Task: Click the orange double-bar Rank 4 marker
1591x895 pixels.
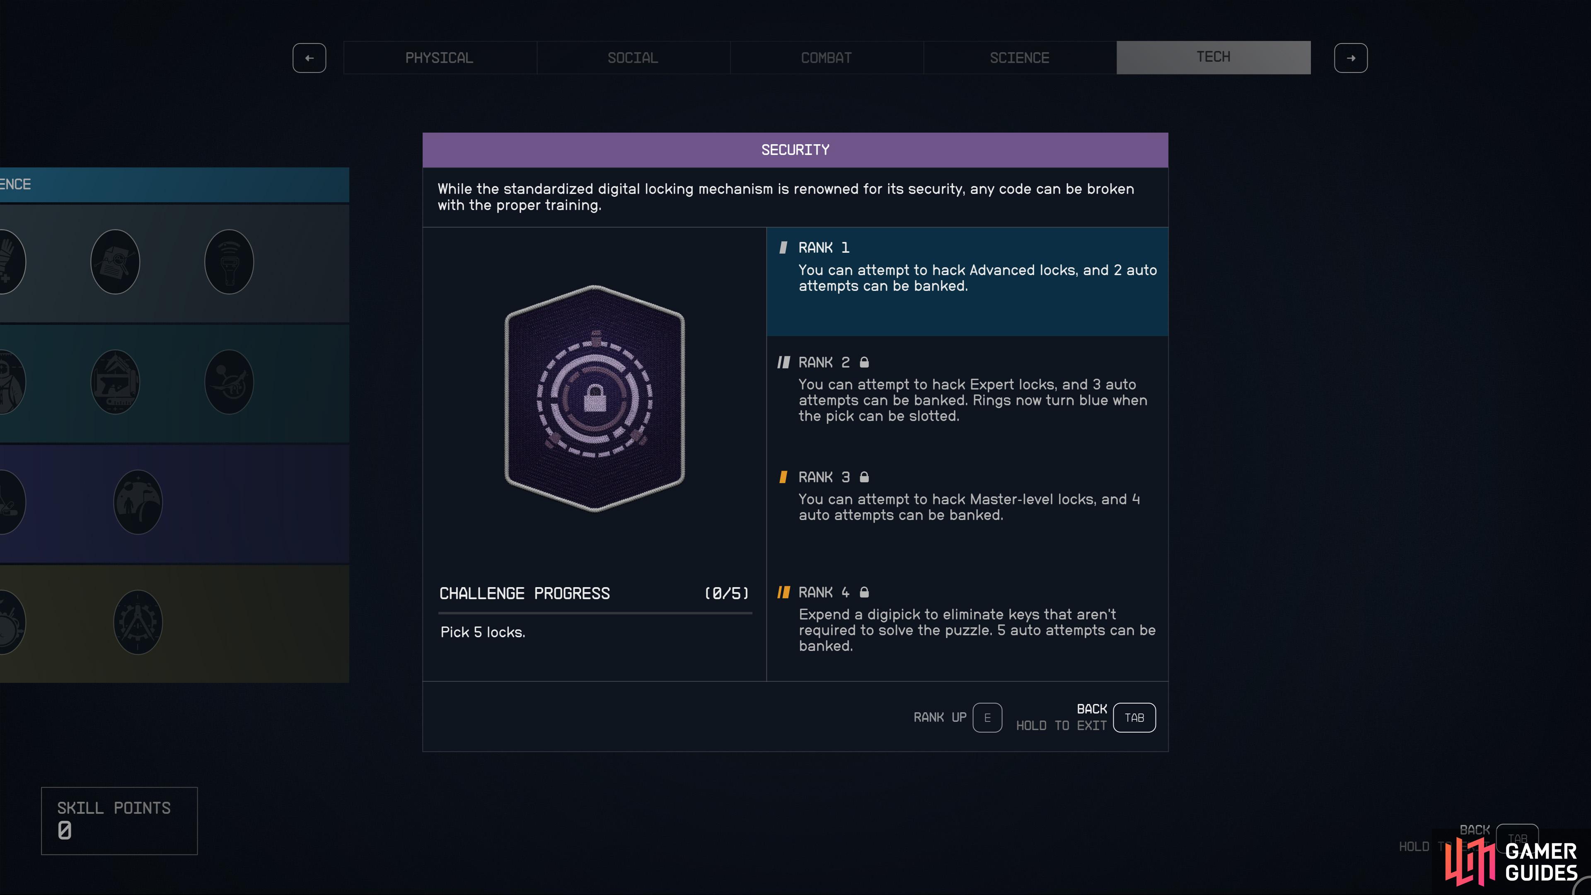Action: click(x=784, y=592)
